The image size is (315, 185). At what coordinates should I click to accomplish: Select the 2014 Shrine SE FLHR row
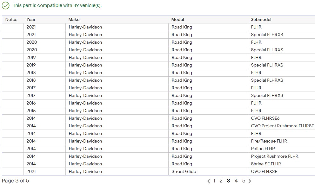click(x=159, y=164)
